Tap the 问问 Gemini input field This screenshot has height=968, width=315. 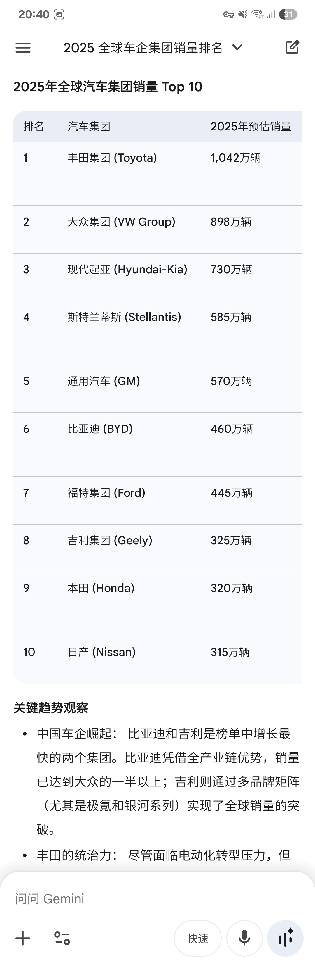pyautogui.click(x=113, y=898)
